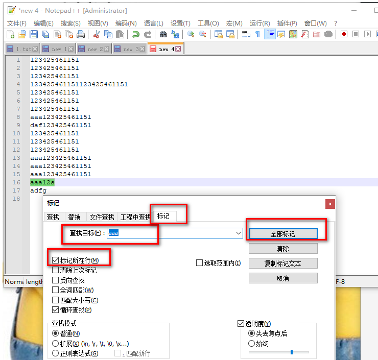This screenshot has width=378, height=360.
Task: Open the 宏 menu
Action: click(x=234, y=23)
